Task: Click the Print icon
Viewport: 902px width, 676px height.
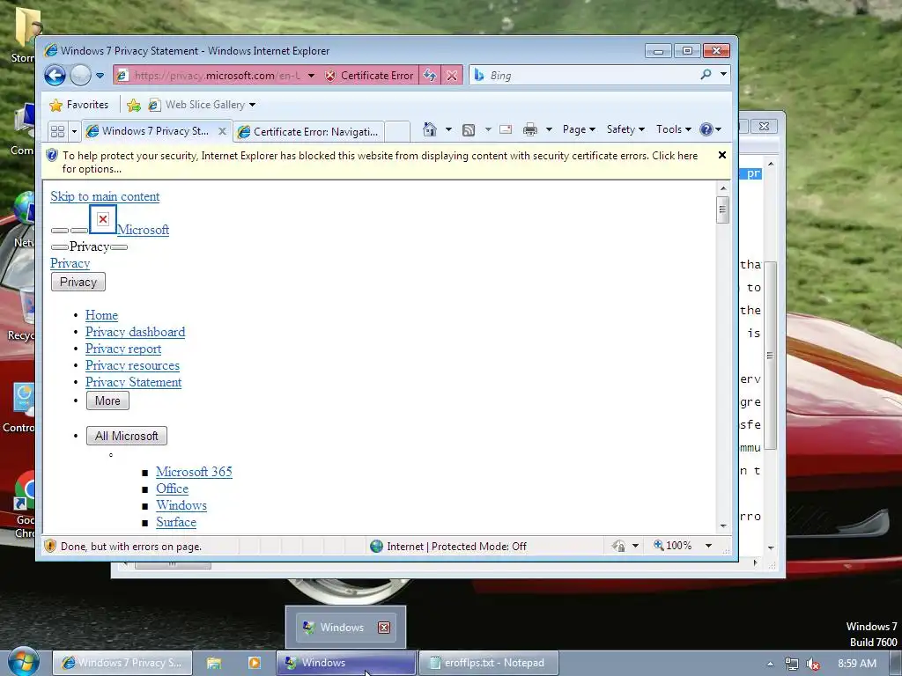Action: (529, 129)
